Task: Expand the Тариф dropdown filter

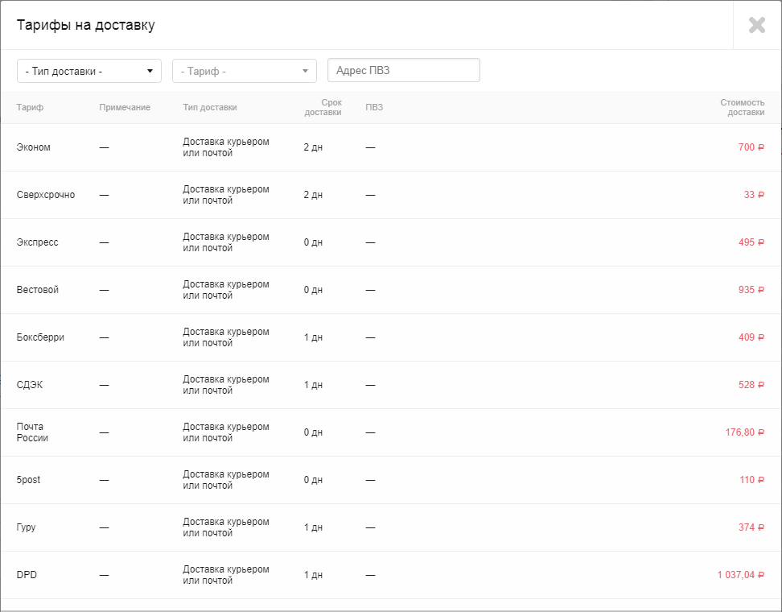Action: click(245, 71)
